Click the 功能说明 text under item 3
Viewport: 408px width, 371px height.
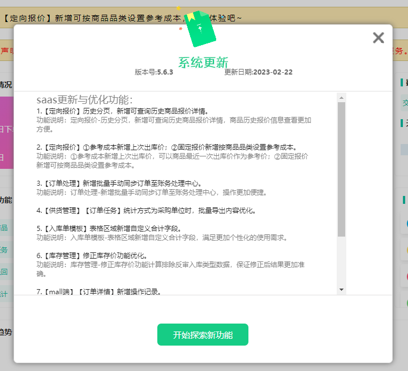152,193
